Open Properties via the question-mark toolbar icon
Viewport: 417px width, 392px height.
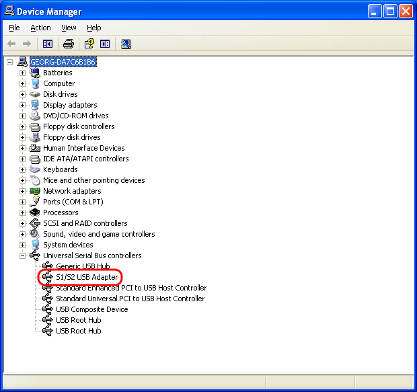click(89, 44)
